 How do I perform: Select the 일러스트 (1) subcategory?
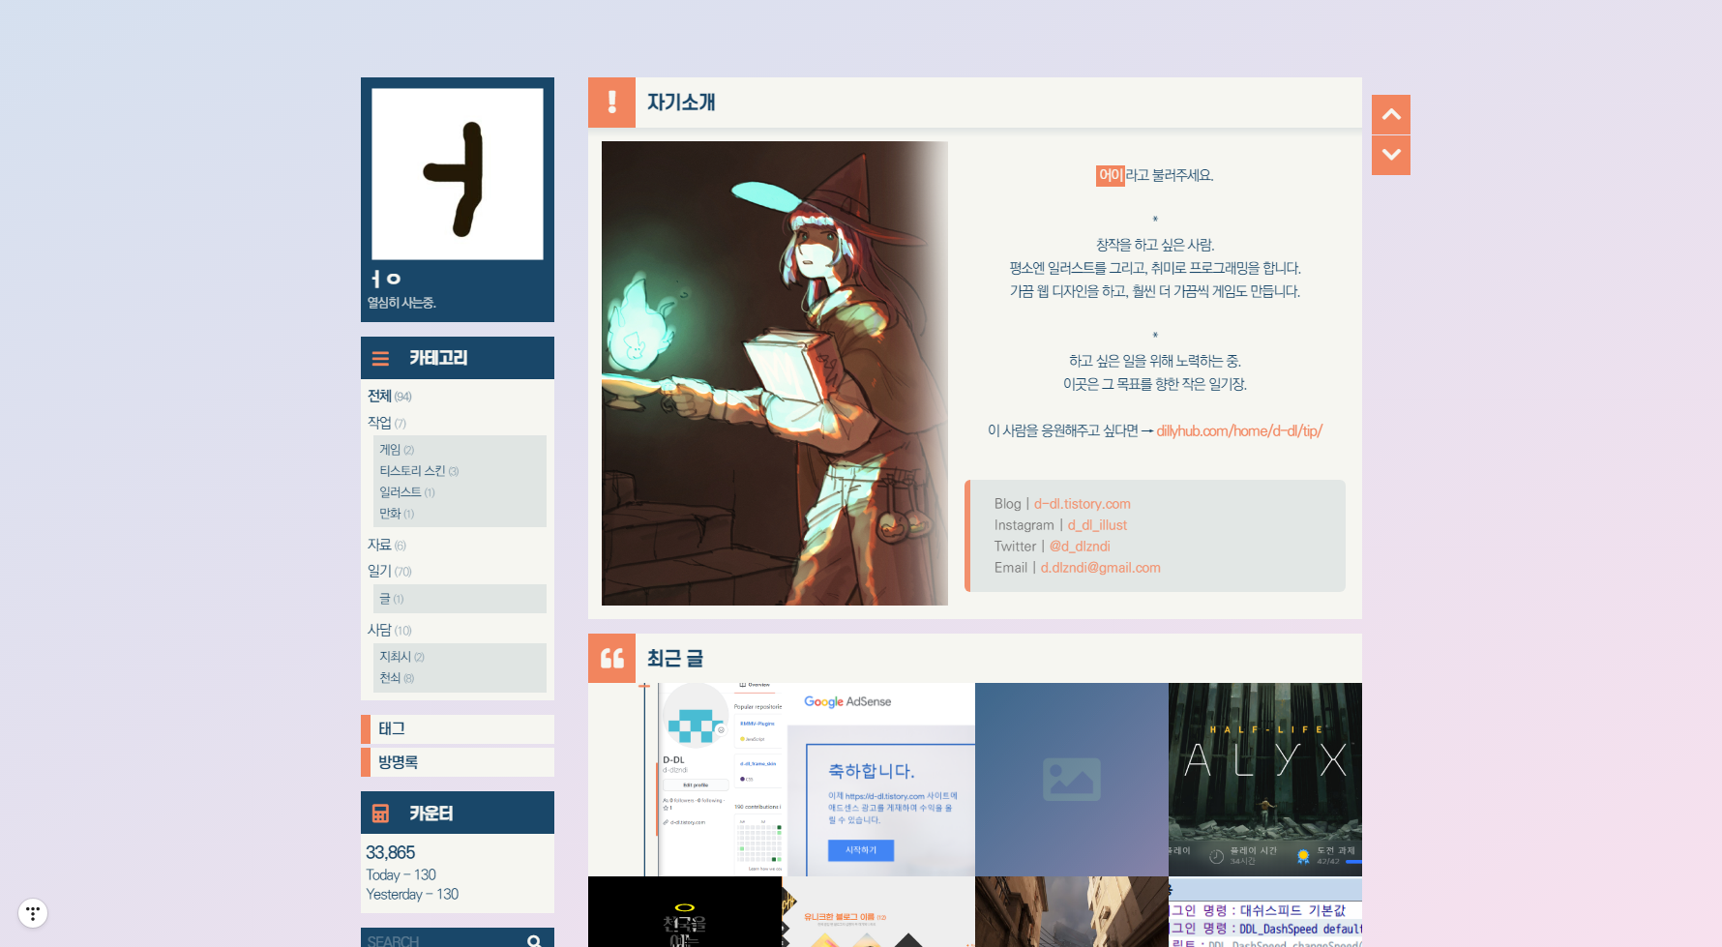[407, 492]
